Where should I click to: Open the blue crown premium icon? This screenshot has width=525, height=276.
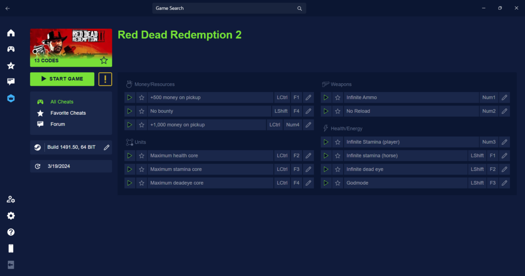pos(11,98)
